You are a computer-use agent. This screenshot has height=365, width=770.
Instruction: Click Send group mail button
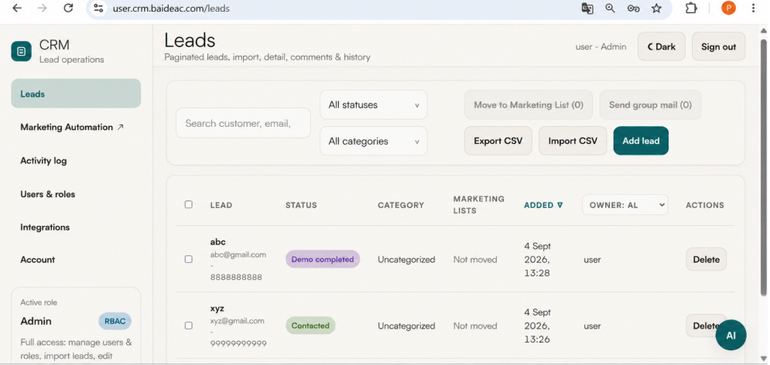coord(650,104)
